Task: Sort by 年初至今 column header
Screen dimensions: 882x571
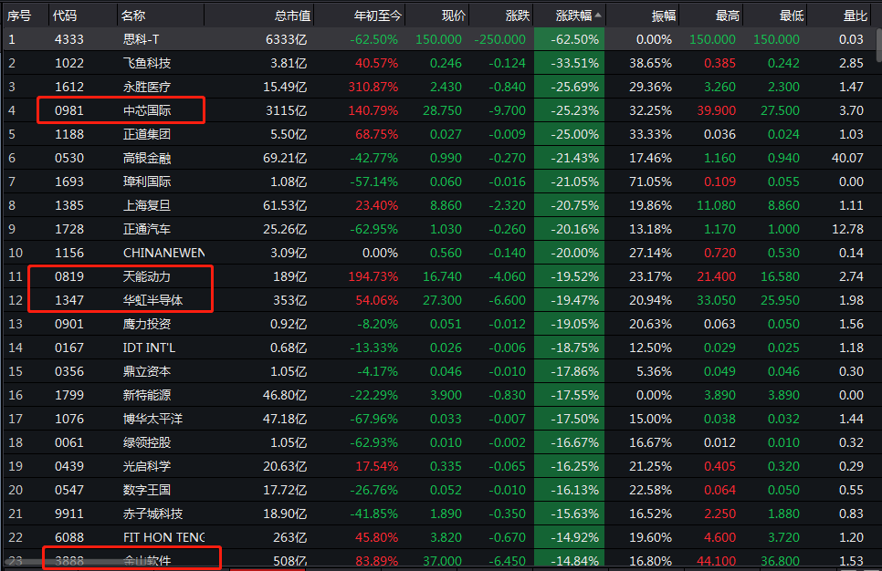Action: [377, 16]
